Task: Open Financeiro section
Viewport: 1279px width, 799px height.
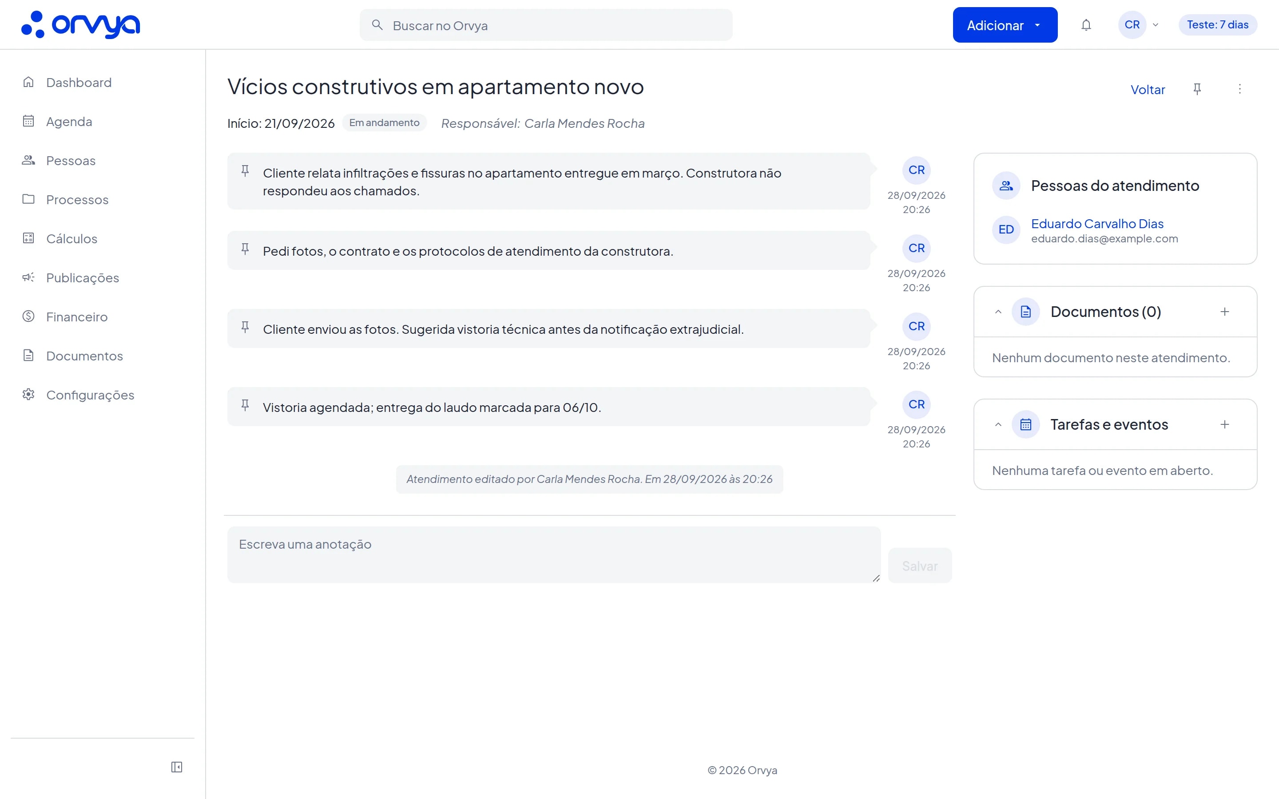Action: coord(77,317)
